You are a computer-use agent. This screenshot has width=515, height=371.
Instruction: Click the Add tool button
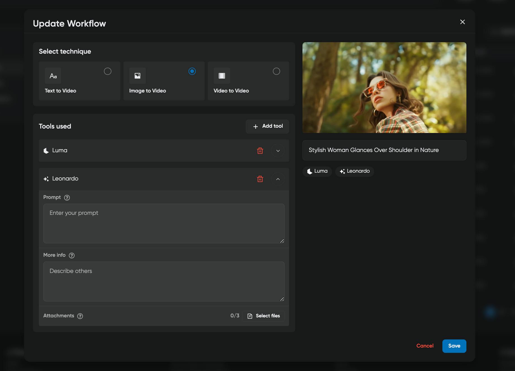point(267,126)
